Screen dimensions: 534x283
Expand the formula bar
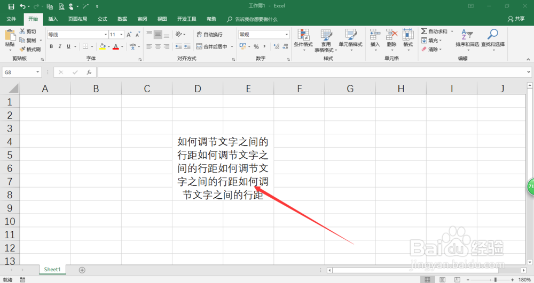pos(529,72)
